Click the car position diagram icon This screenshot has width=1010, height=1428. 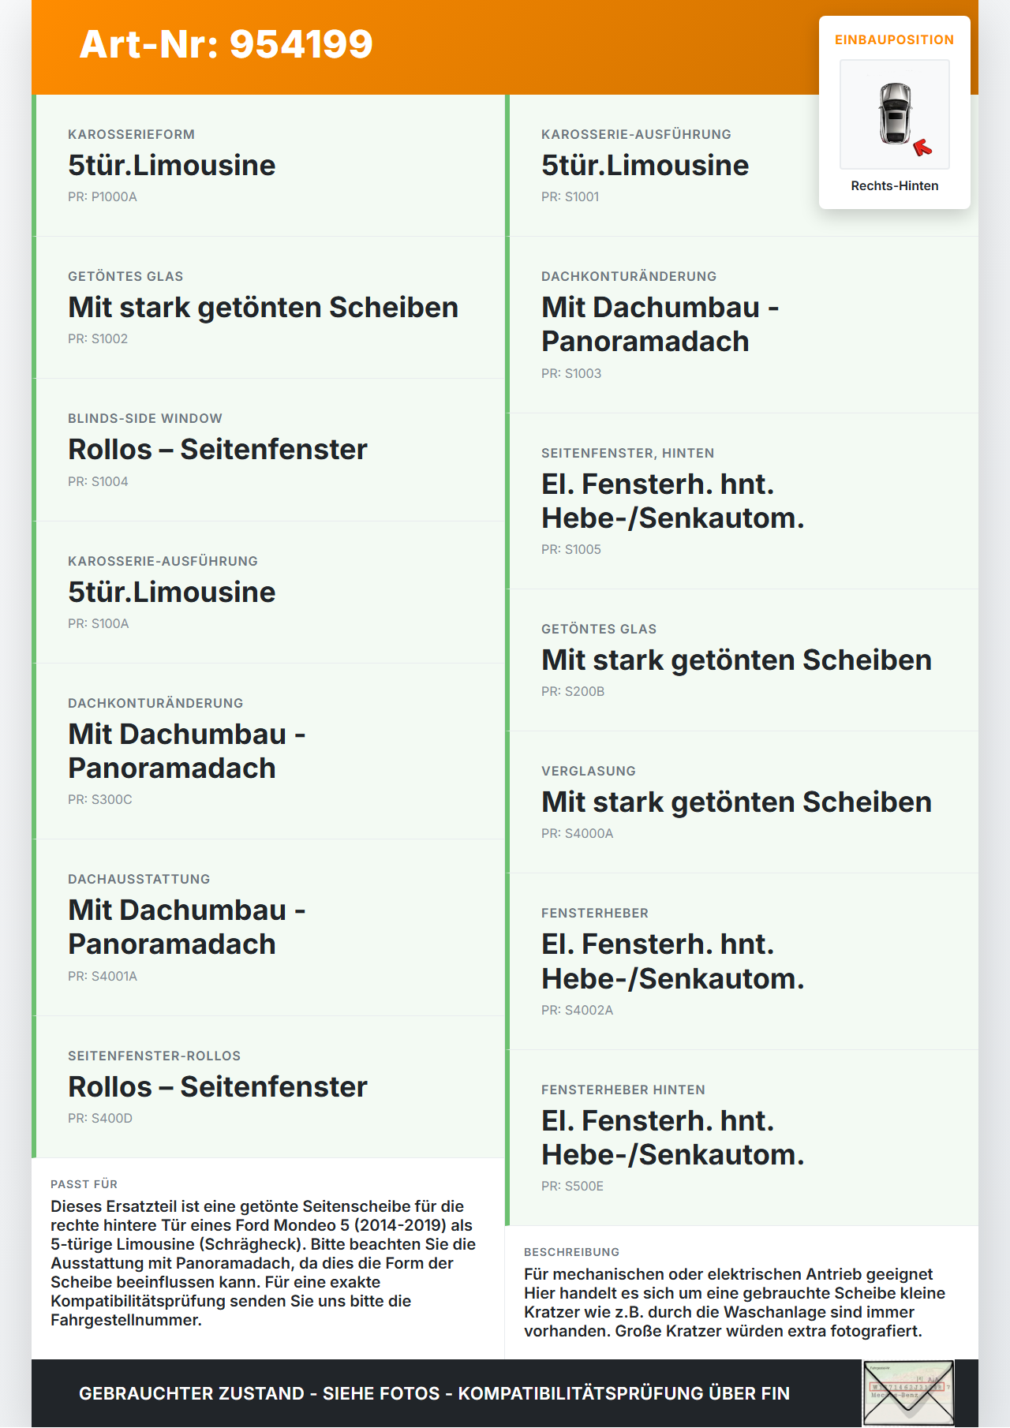tap(895, 114)
